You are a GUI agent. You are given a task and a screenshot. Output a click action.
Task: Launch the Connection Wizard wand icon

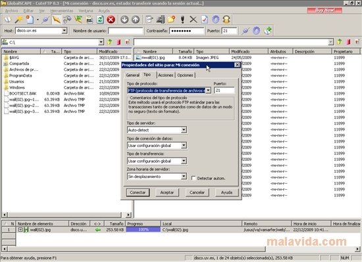18,20
